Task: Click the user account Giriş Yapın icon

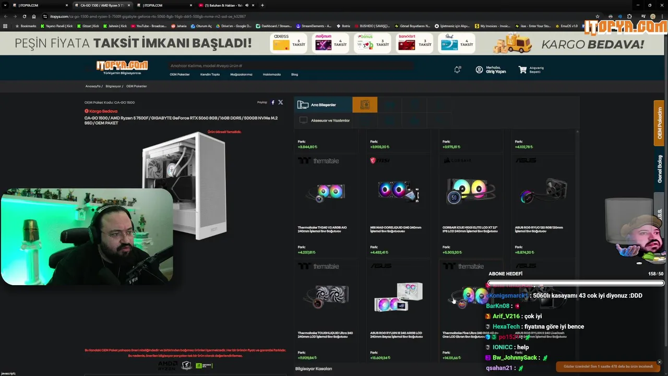Action: [x=479, y=69]
